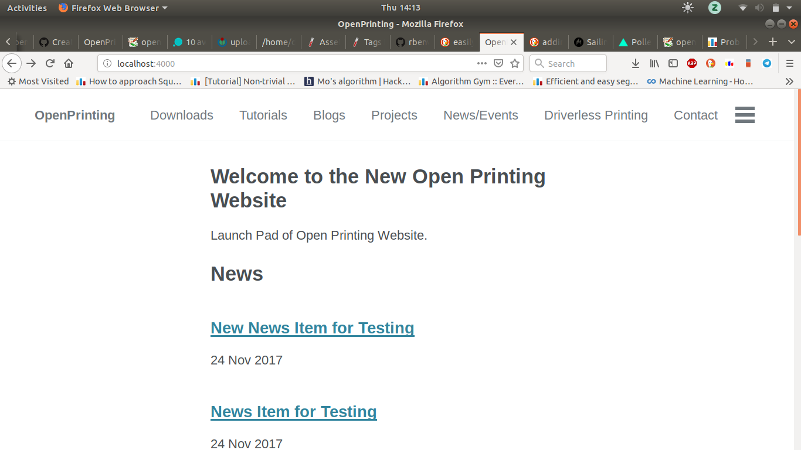Open the Firefox Web Browser menu in top bar
The height and width of the screenshot is (450, 801).
[113, 8]
